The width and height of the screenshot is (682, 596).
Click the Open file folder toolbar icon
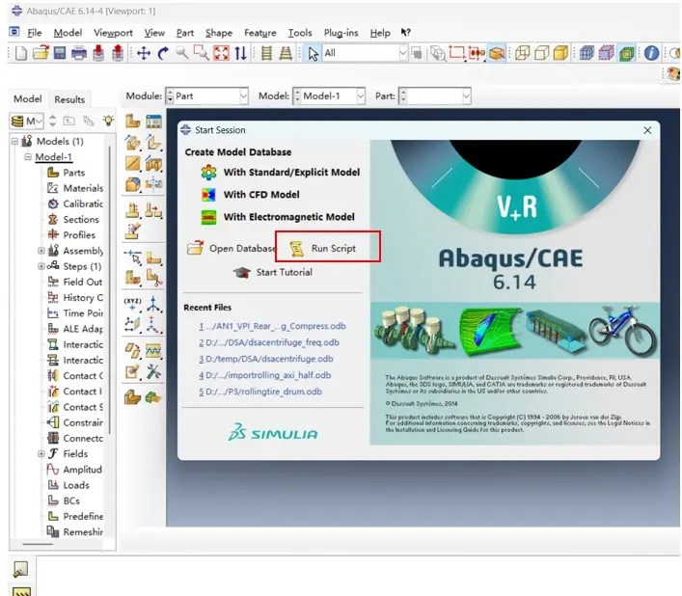[x=41, y=53]
